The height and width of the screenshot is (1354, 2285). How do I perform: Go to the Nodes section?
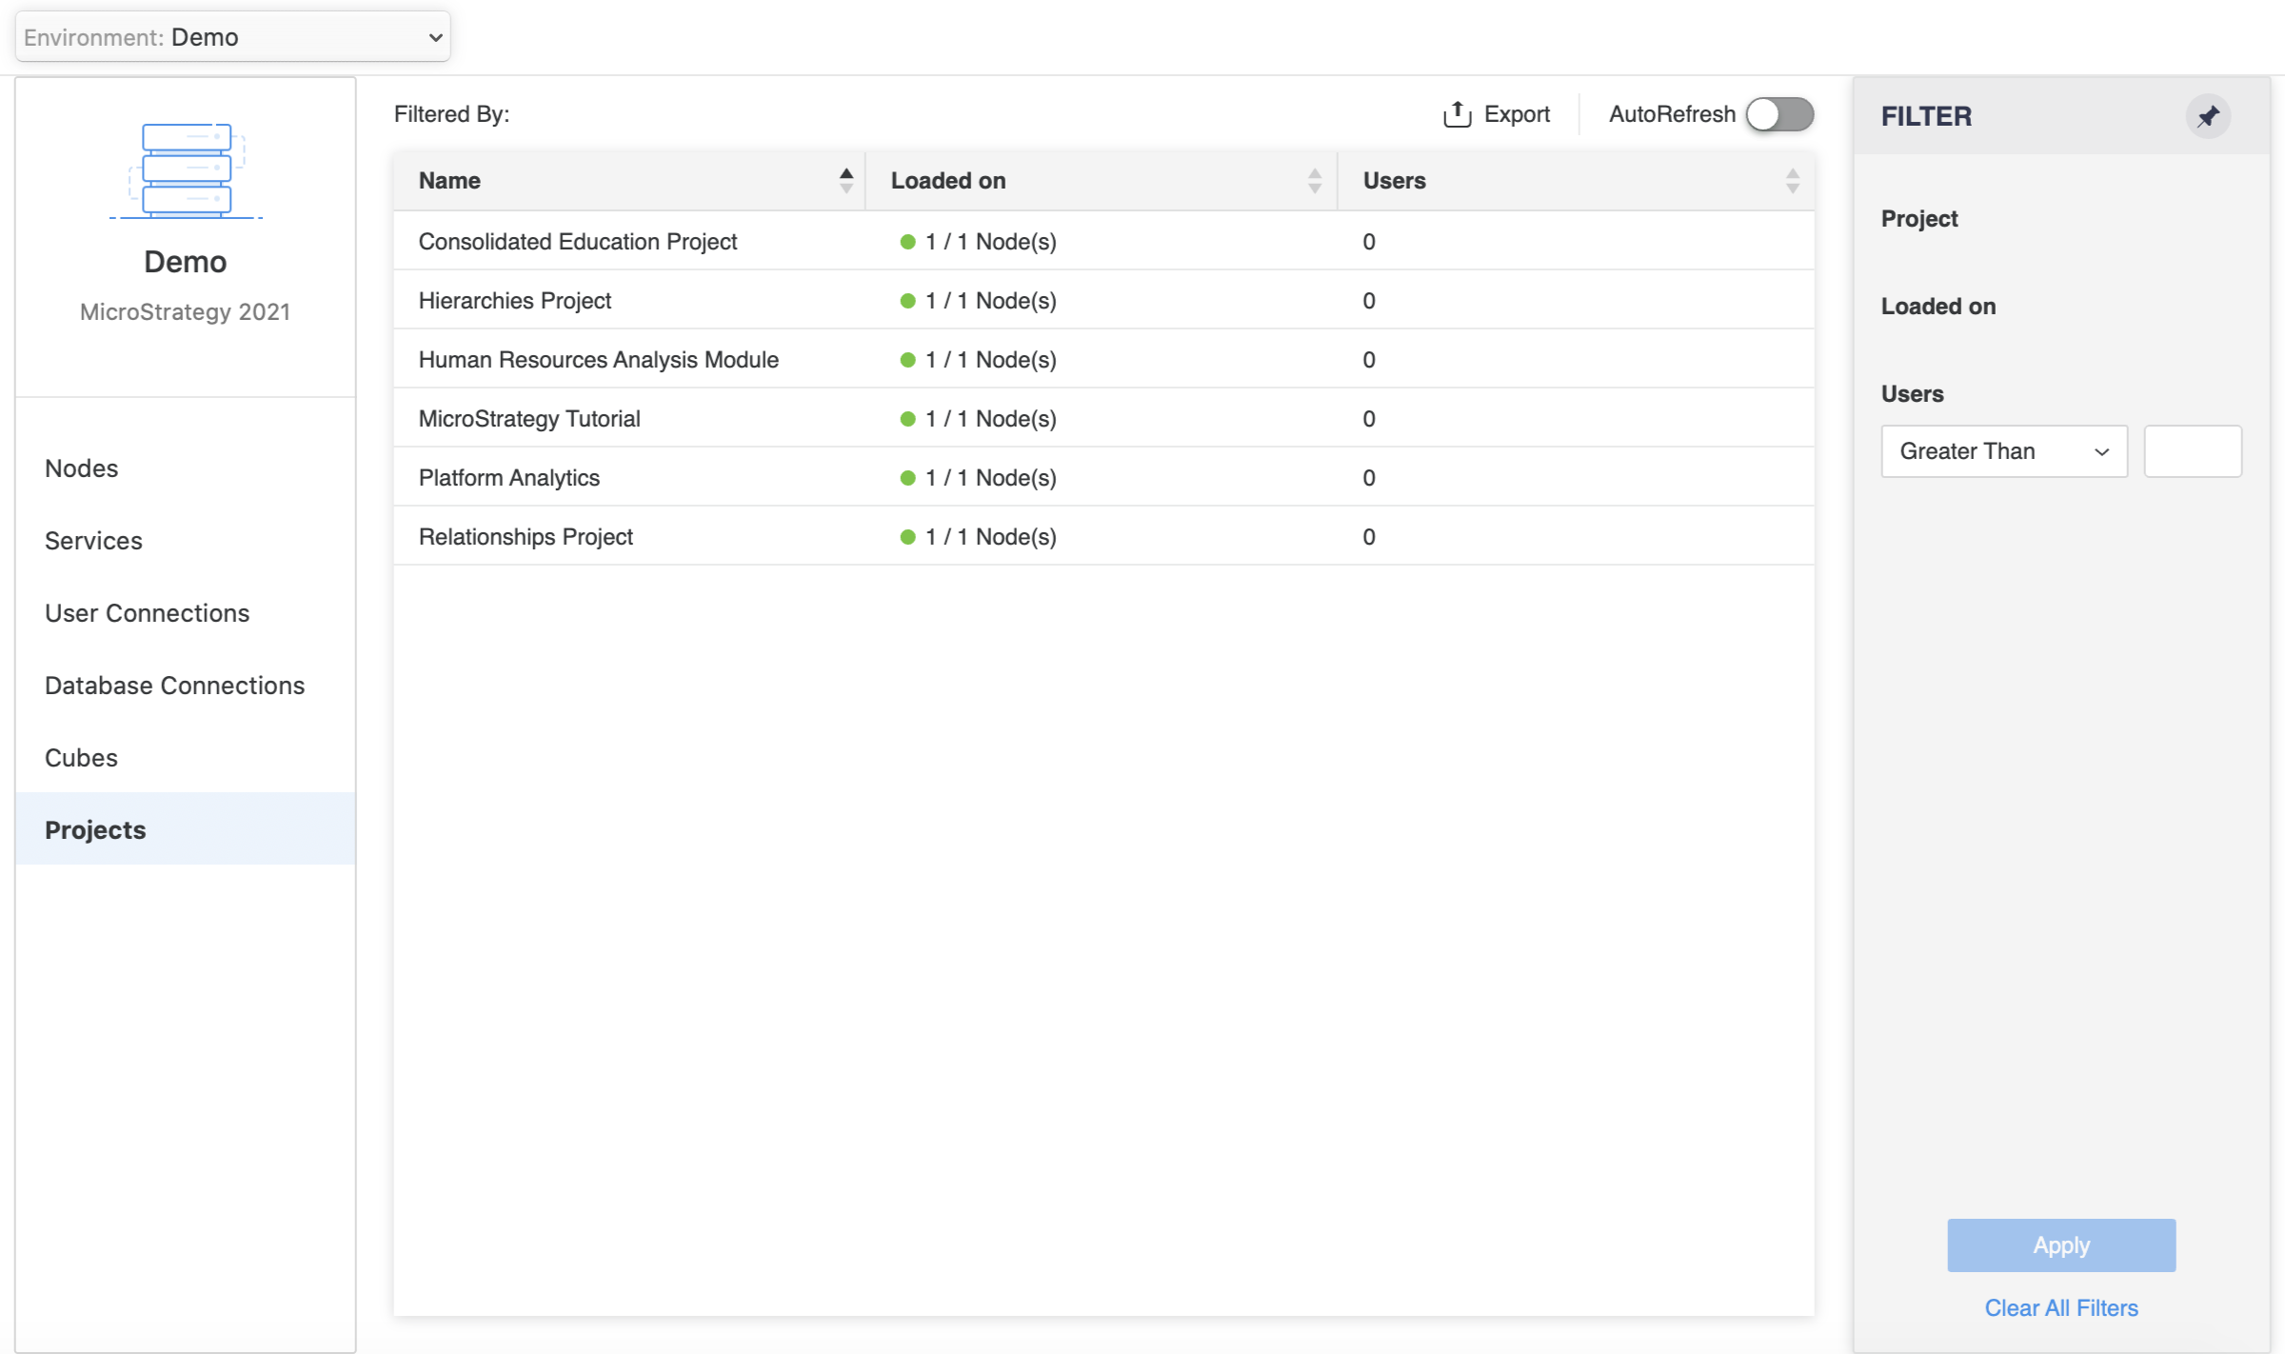point(82,468)
